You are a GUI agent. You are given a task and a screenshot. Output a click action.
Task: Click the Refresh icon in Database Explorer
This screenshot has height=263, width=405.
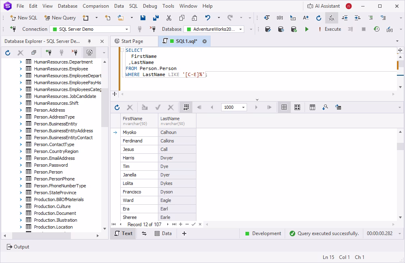[7, 52]
